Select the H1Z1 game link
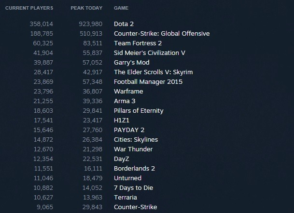Image resolution: width=294 pixels, height=213 pixels. coord(122,120)
